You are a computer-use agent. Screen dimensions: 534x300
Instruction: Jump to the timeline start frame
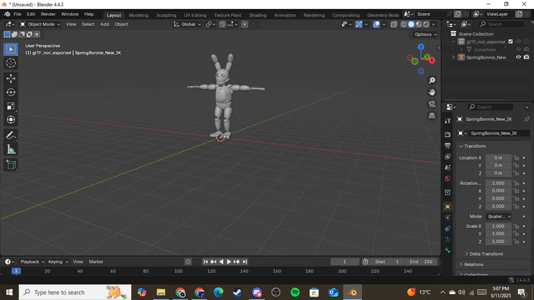click(x=206, y=261)
